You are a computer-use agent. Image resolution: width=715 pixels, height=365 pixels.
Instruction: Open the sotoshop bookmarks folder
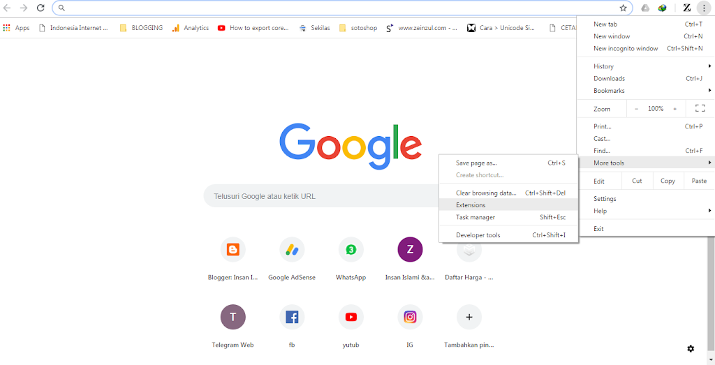click(x=358, y=28)
